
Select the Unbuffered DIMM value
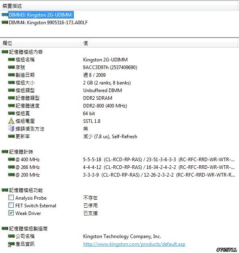103,91
